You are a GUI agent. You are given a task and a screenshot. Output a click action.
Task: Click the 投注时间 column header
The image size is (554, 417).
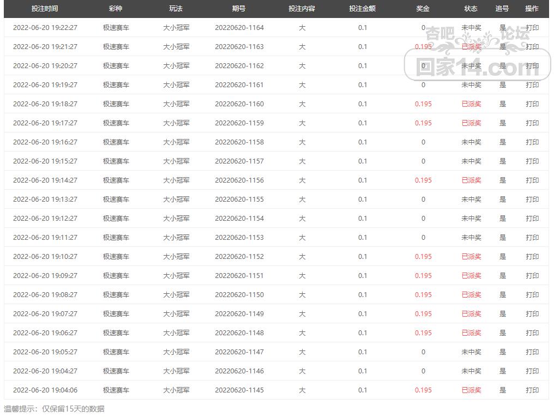45,9
